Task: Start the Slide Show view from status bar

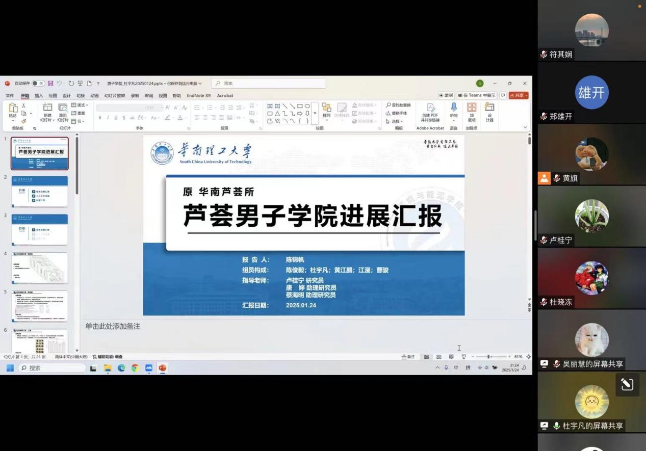Action: coord(463,357)
